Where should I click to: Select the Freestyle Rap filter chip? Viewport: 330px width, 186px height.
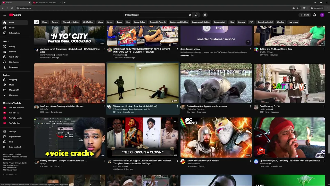click(x=140, y=22)
